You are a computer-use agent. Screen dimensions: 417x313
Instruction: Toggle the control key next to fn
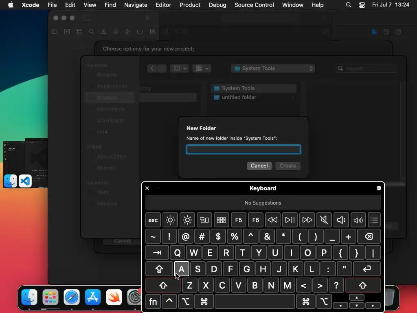click(x=169, y=302)
